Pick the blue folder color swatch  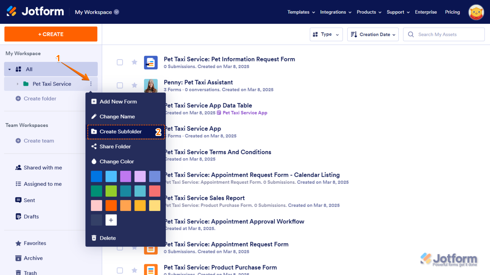tap(96, 176)
